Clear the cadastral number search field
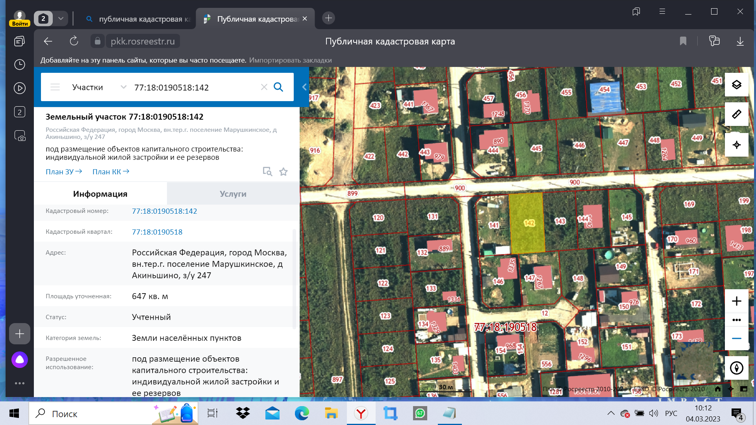This screenshot has height=425, width=756. (264, 87)
